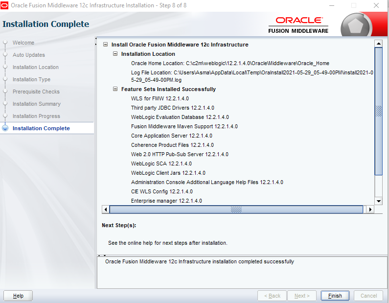Select Web 2.0 HTTP Pub-Sub Server row
The image size is (389, 303).
pos(180,154)
